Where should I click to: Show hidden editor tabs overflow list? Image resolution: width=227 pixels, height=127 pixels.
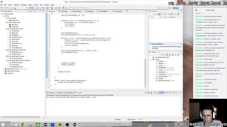(x=127, y=11)
